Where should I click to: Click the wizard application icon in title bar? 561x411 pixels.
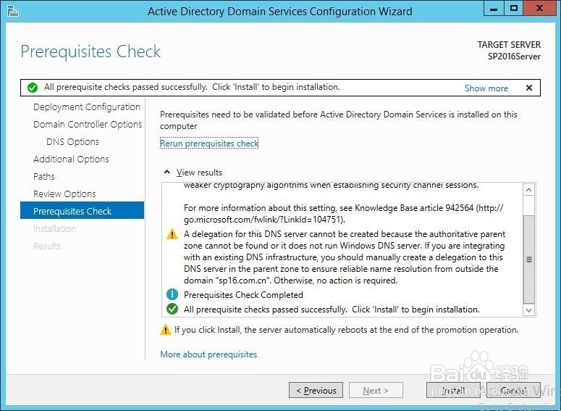[13, 11]
